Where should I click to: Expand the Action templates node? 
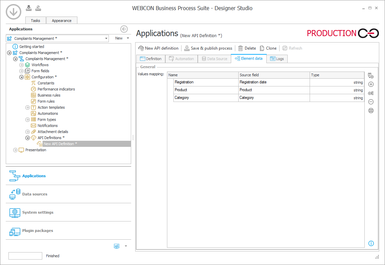27,107
